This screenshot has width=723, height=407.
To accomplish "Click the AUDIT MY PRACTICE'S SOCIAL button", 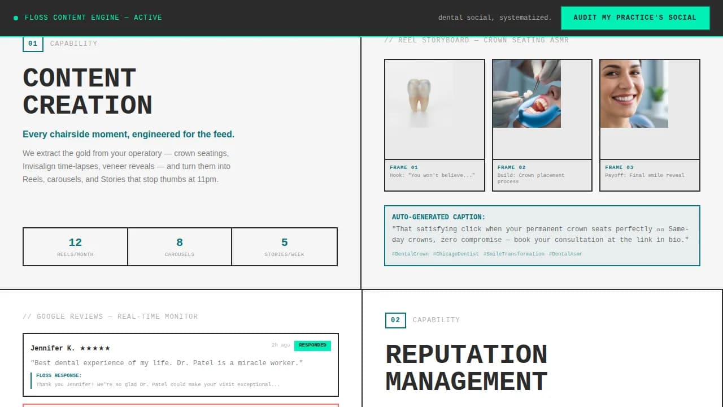I will 635,18.
